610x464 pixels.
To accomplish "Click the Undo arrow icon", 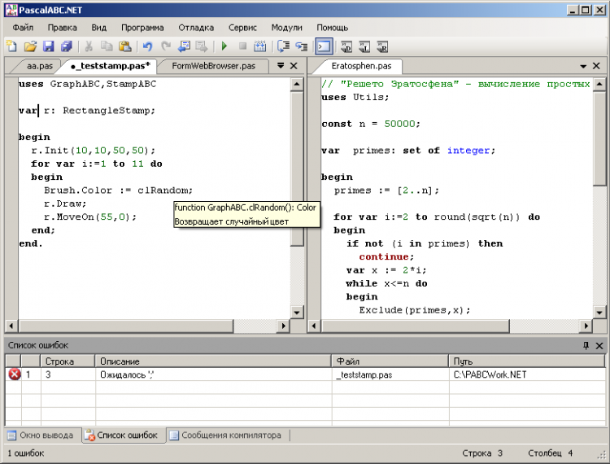I will tap(147, 46).
